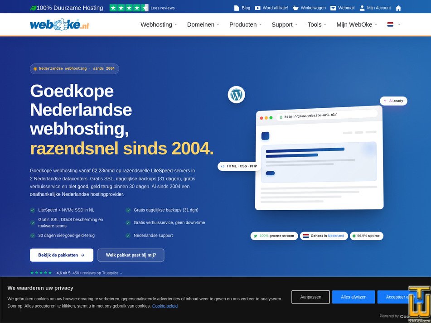Click checkmark beside Gratis SSL, DDoS bescherming
Screen dimensions: 431x323
point(33,223)
